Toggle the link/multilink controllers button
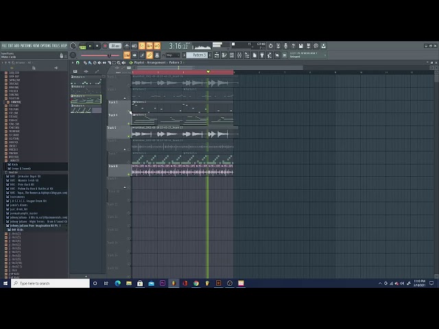The height and width of the screenshot is (329, 439). pos(150,55)
